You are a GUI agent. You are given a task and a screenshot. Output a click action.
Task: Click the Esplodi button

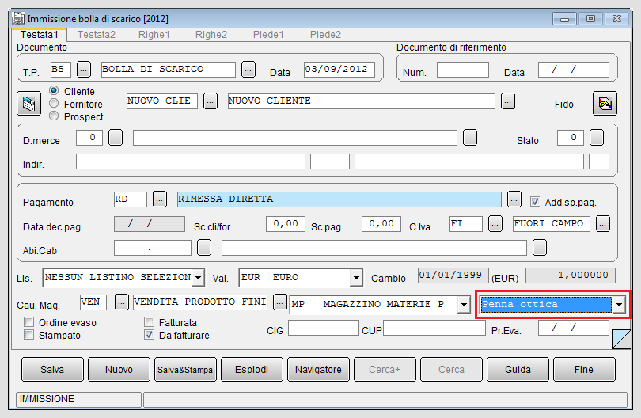(252, 370)
